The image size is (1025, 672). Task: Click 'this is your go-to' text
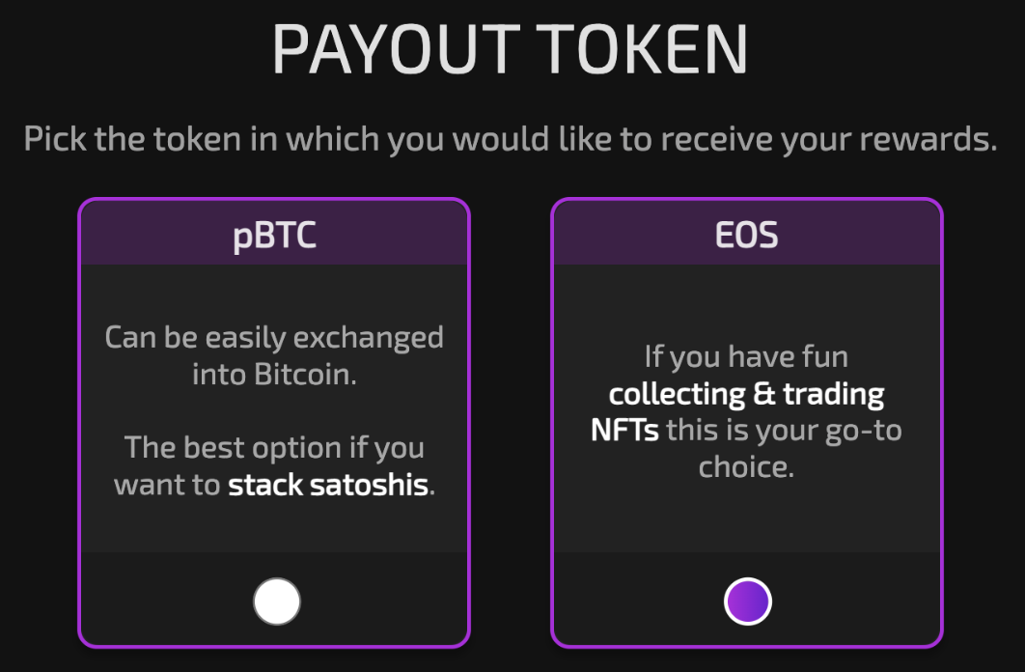tap(784, 431)
